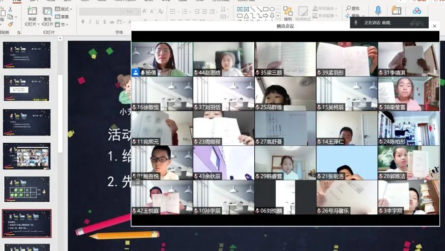This screenshot has width=445, height=251.
Task: Select the video tile of 06刘悦麟
Action: click(x=285, y=198)
